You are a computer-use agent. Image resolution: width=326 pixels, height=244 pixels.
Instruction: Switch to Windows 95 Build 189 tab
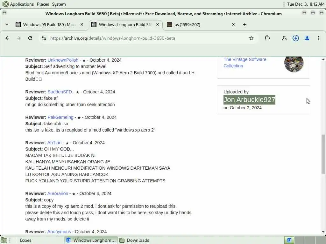pyautogui.click(x=49, y=24)
